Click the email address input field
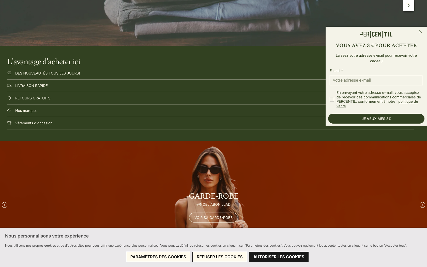The width and height of the screenshot is (427, 267). [376, 80]
